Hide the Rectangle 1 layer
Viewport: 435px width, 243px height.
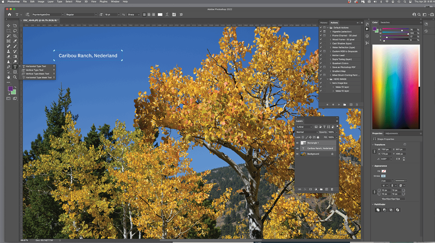pos(297,143)
